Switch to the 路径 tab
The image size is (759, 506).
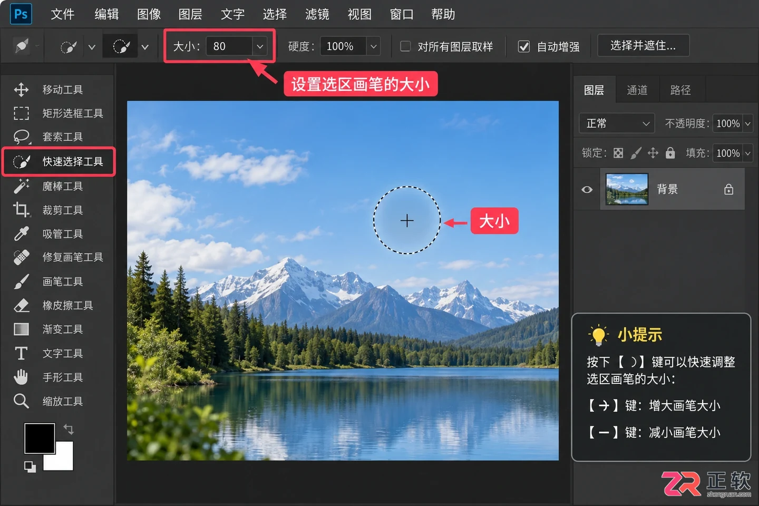point(680,90)
